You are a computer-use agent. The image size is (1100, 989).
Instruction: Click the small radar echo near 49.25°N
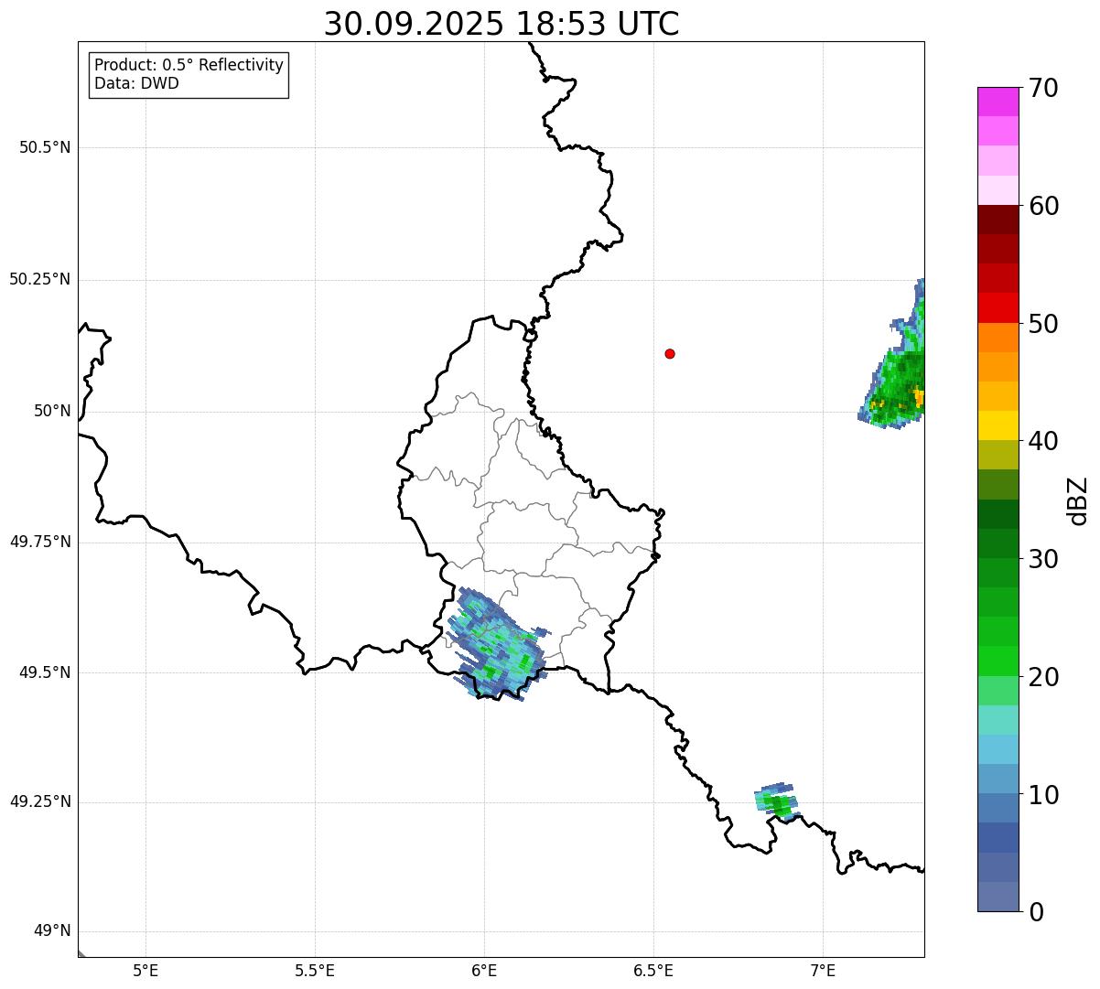click(778, 801)
